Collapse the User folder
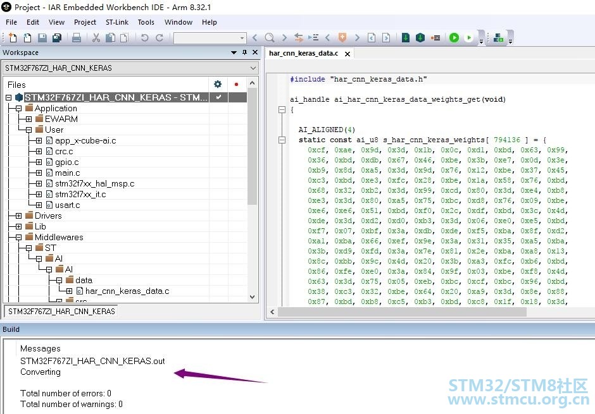595x414 pixels. (x=28, y=130)
